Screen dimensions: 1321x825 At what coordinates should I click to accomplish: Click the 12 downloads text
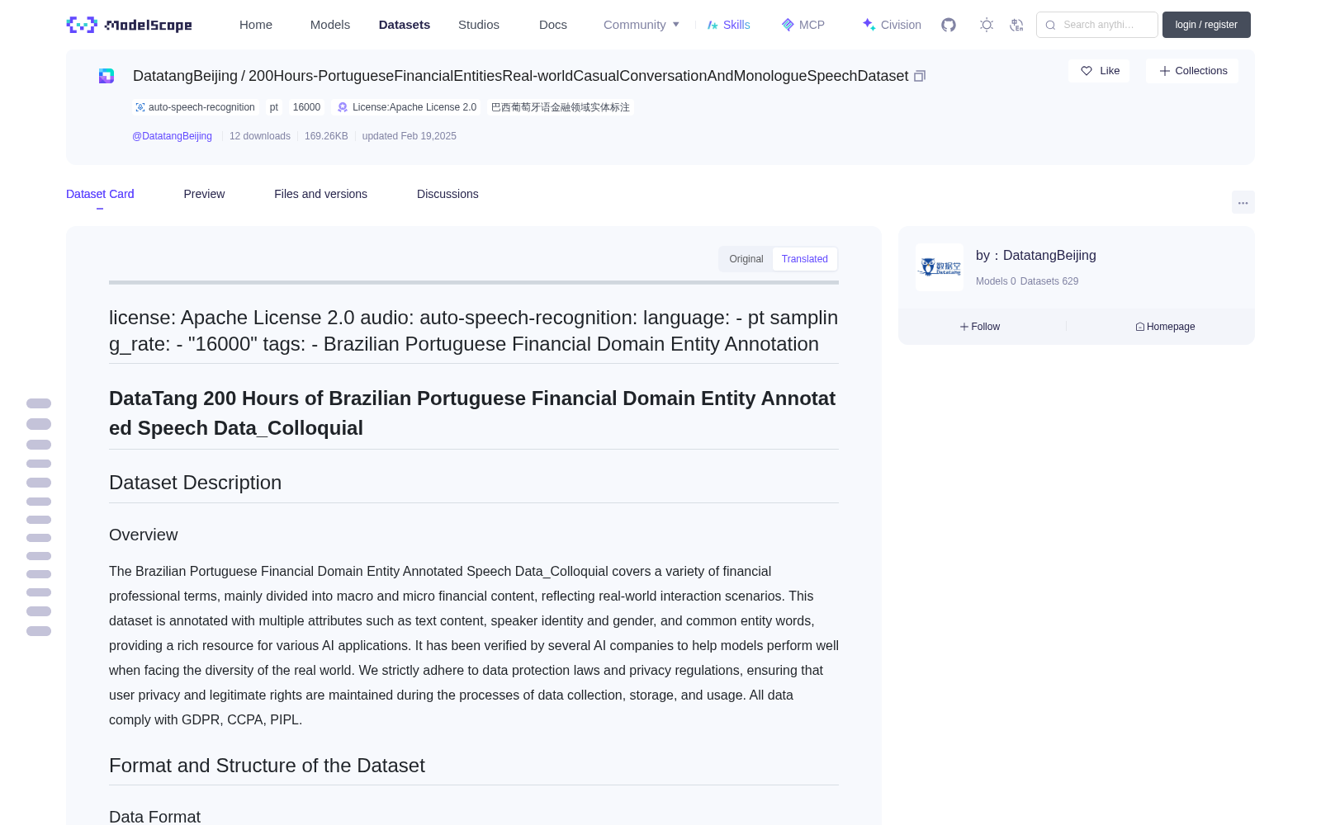(260, 136)
